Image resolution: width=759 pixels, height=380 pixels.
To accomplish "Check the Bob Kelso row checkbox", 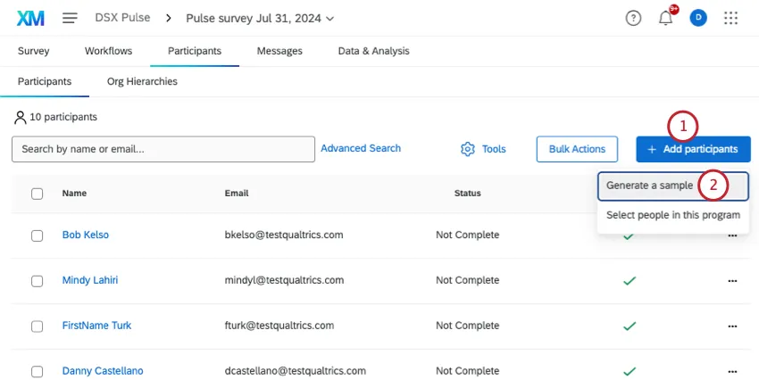I will 38,235.
